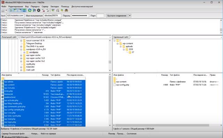Click the username field idbsdsez200074
Viewport: 223px width, 138px height.
(52, 16)
